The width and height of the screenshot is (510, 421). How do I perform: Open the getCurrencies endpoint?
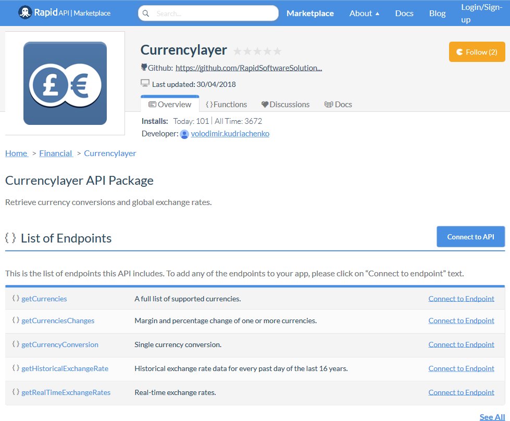44,299
